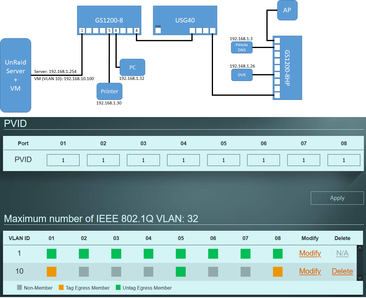Click PC IP 192.168.1.32 text
Viewport: 366px width, 298px height.
[x=132, y=78]
